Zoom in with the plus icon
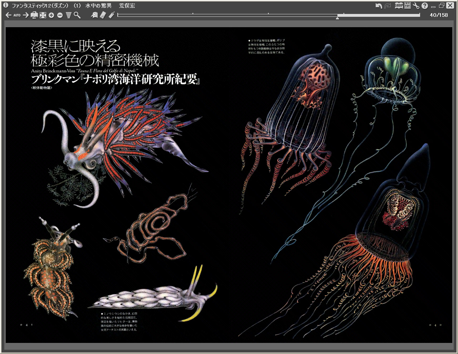Image resolution: width=458 pixels, height=354 pixels. tap(52, 15)
